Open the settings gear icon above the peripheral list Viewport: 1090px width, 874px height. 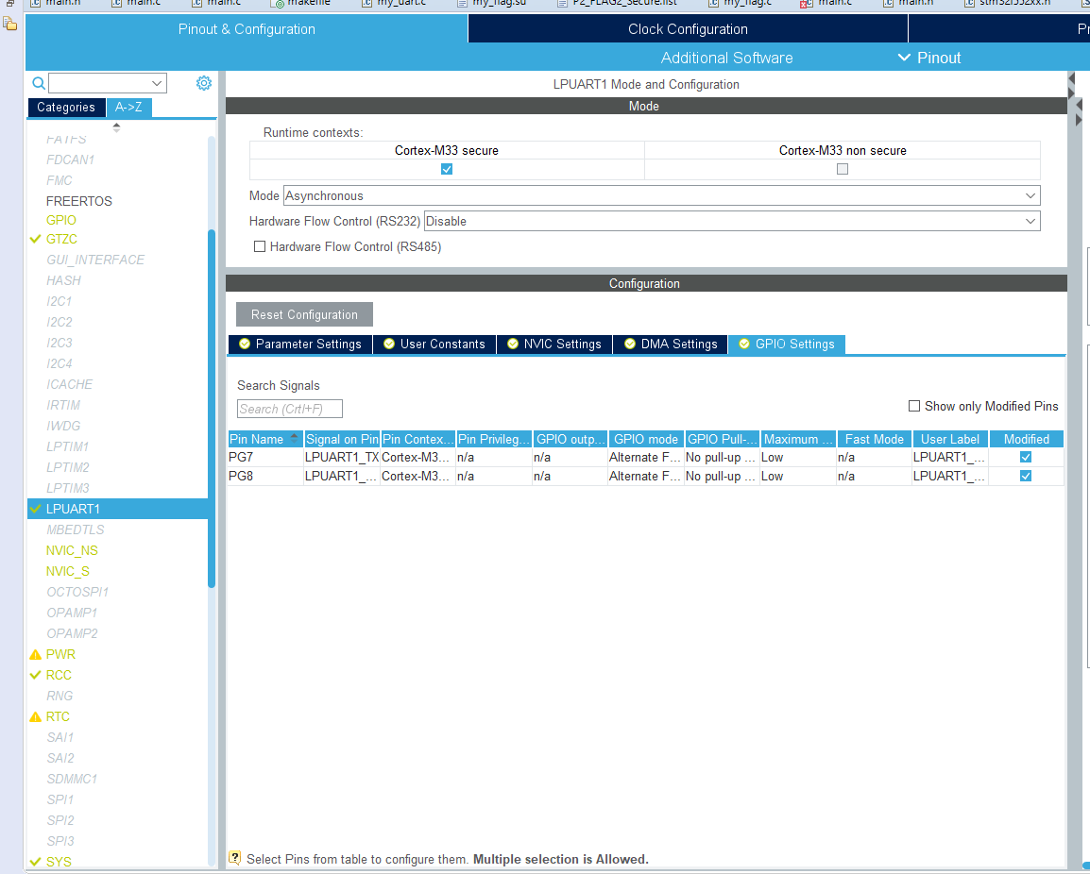203,83
